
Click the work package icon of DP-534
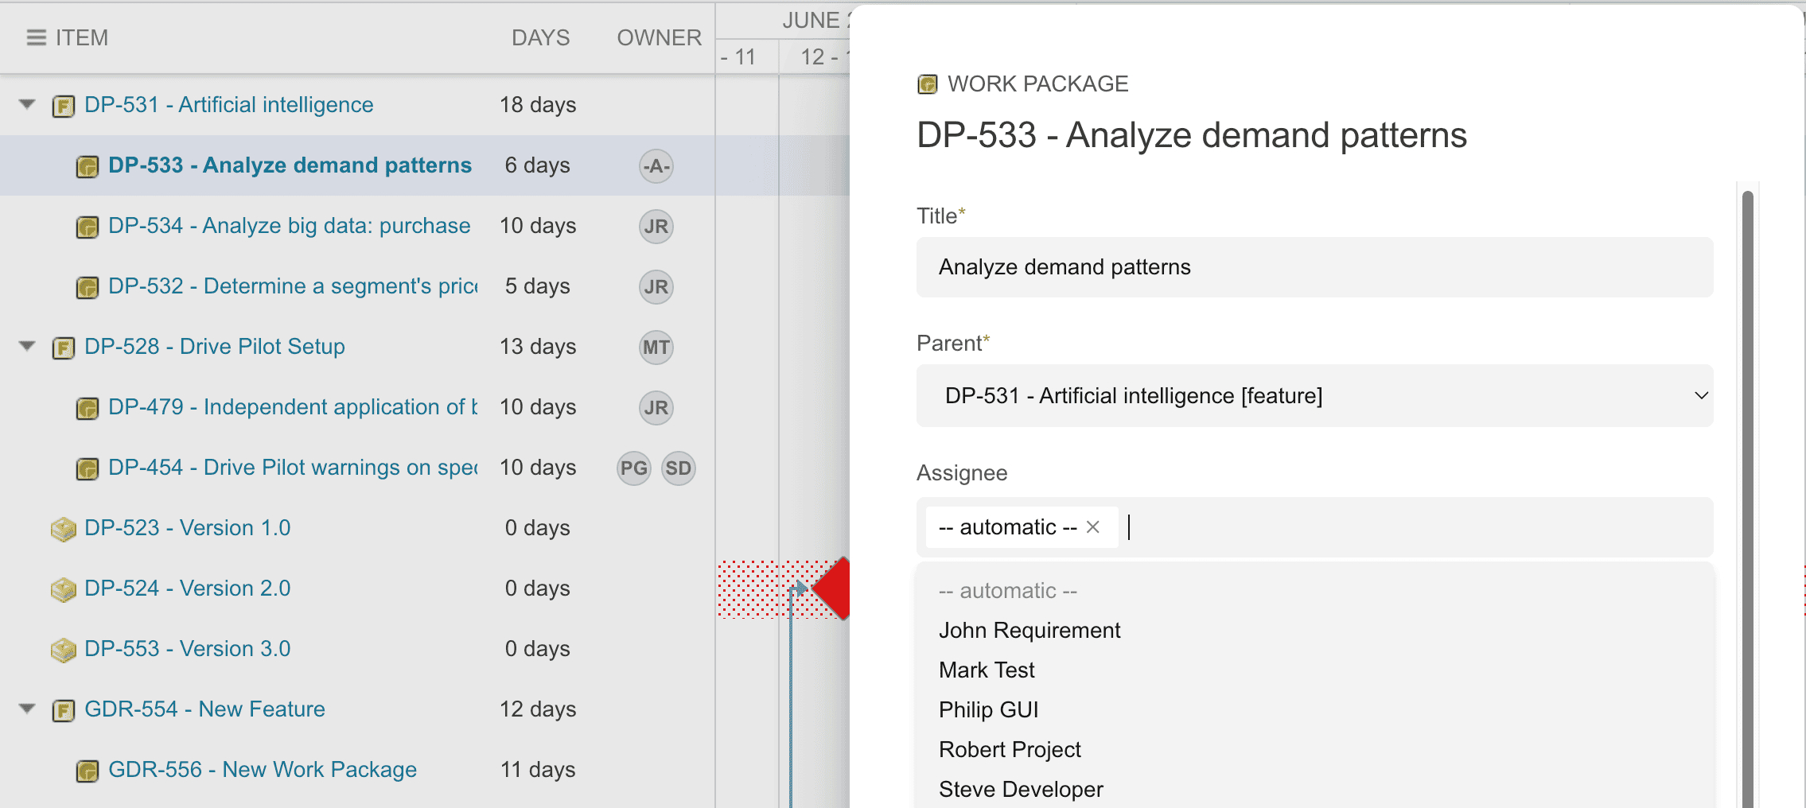coord(88,227)
